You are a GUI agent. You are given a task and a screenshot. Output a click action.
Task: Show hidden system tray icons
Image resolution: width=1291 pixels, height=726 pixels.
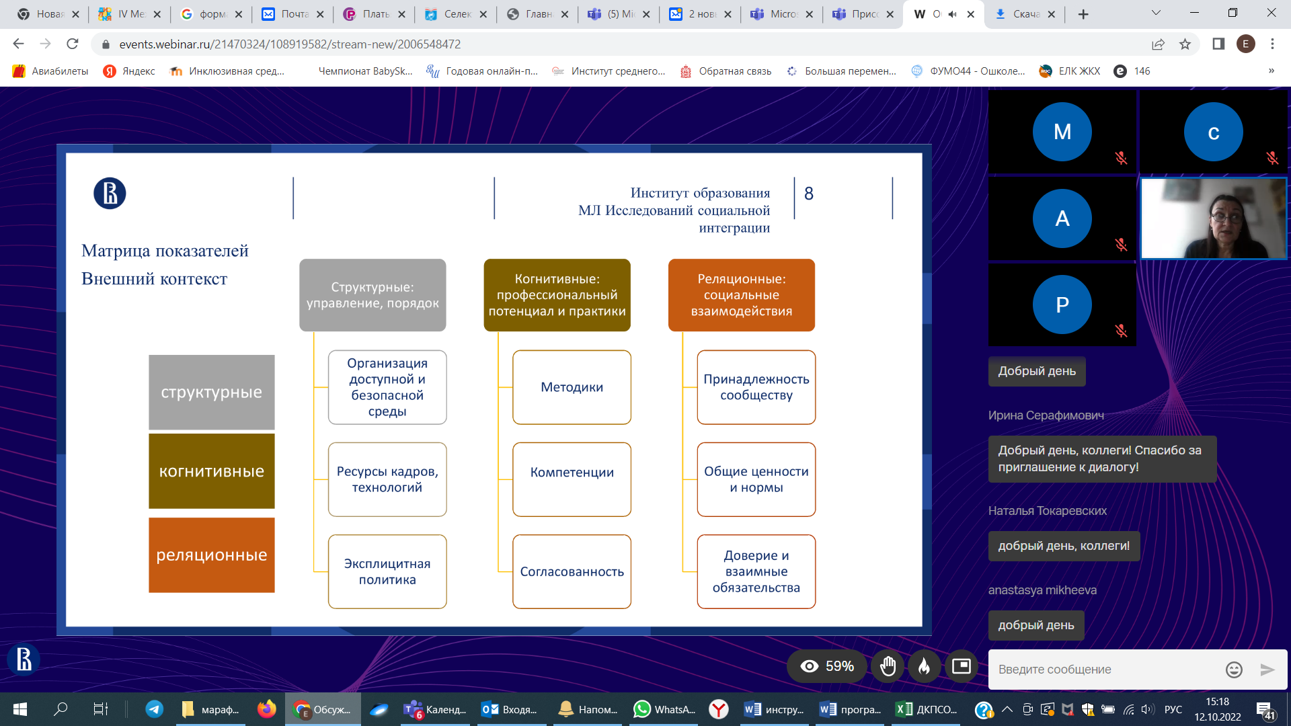pyautogui.click(x=1007, y=709)
